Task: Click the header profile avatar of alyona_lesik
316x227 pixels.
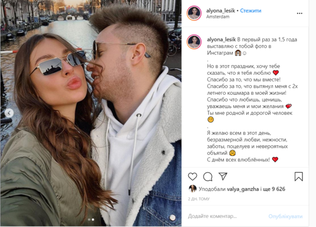Action: pyautogui.click(x=194, y=13)
